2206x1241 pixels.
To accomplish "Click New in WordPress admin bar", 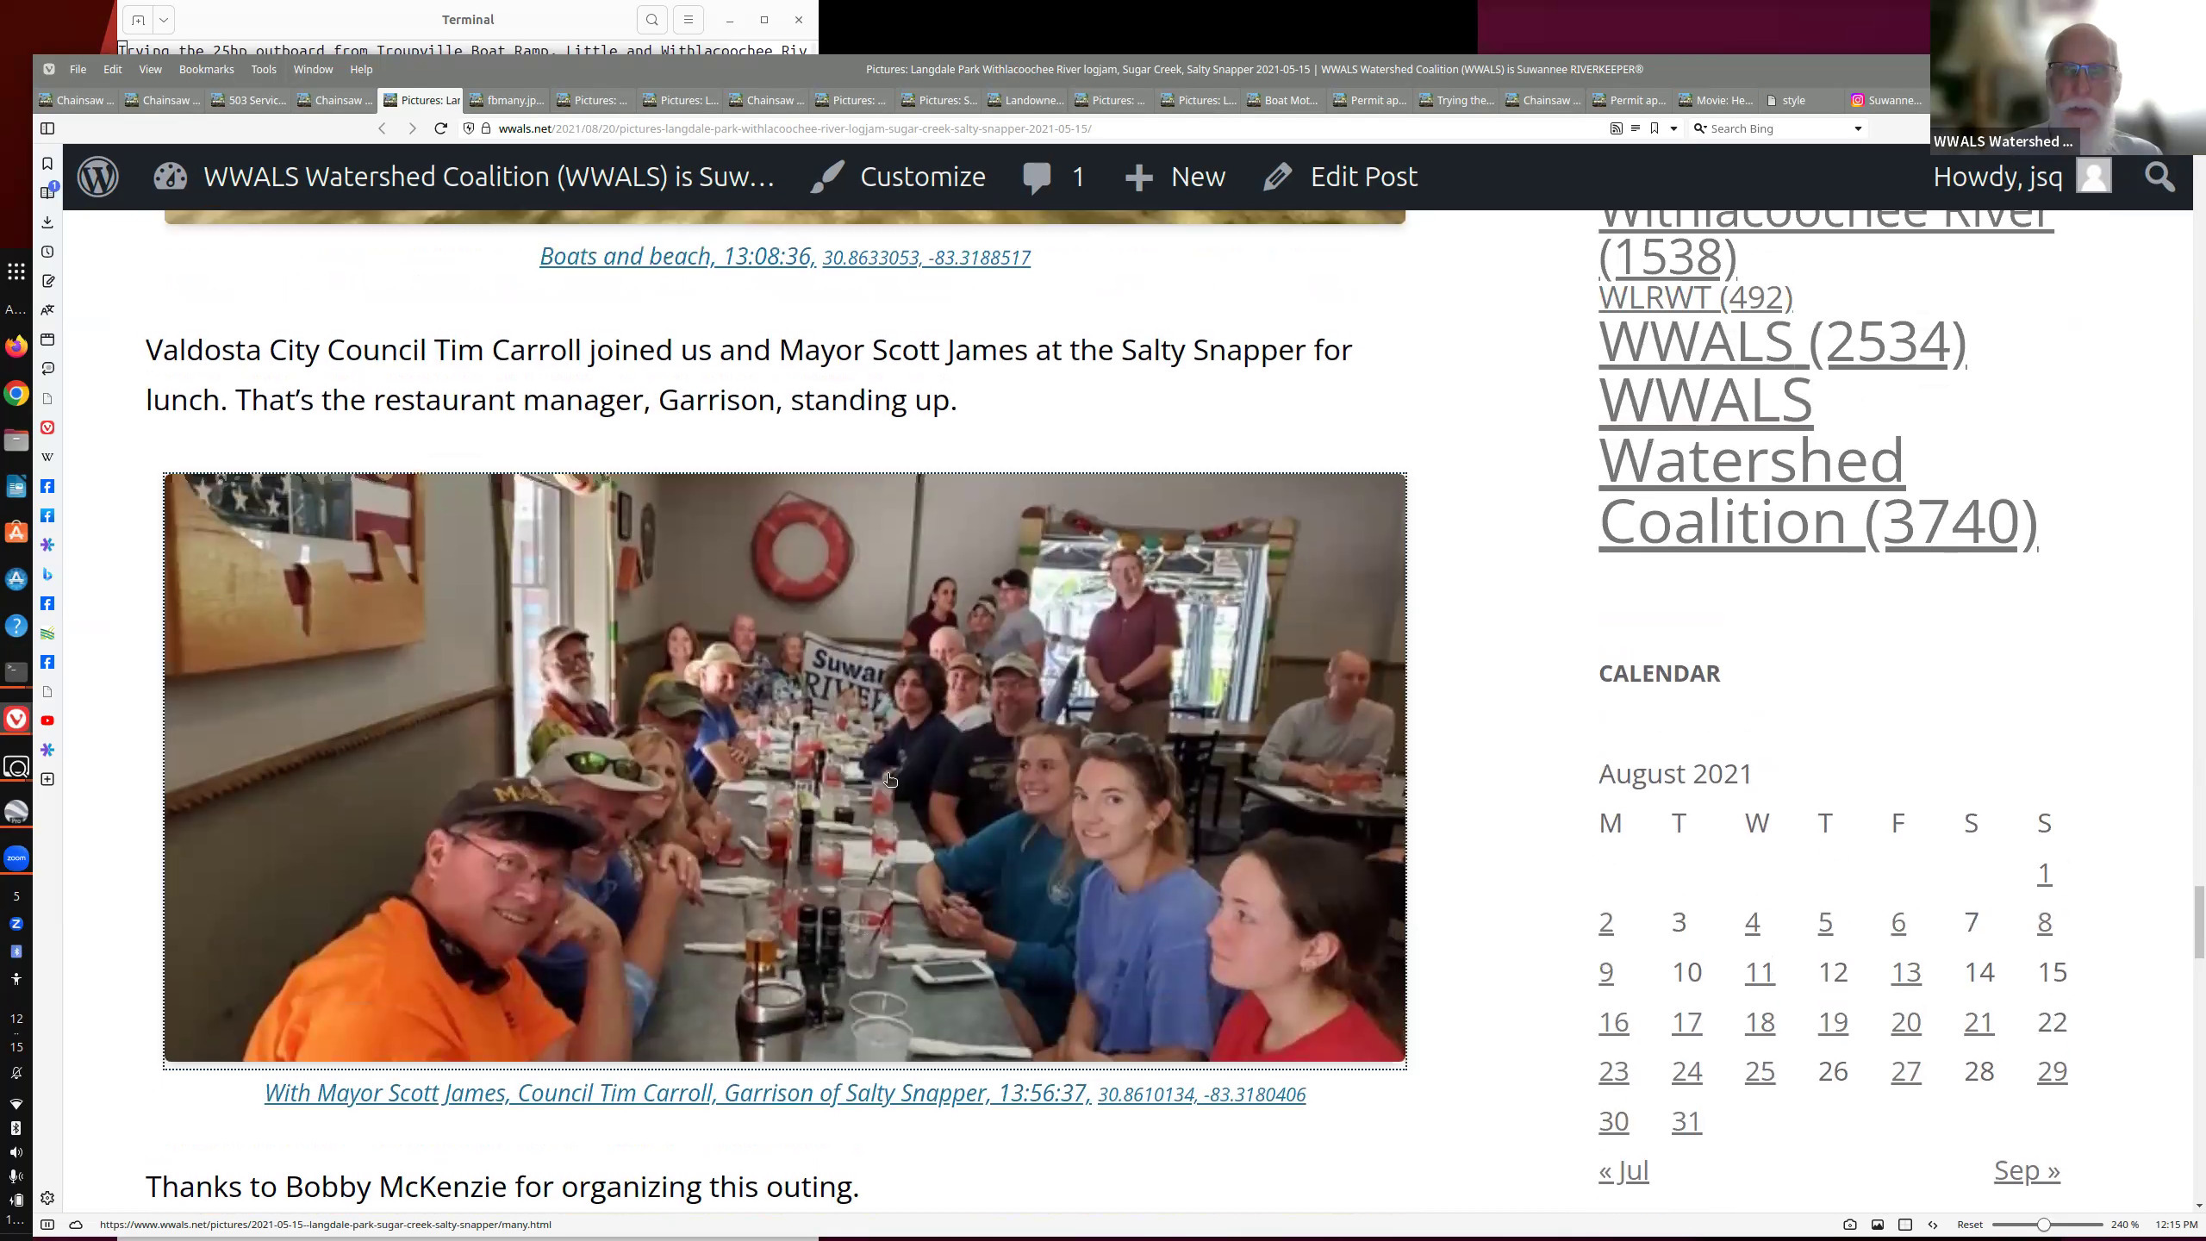I will [x=1175, y=177].
